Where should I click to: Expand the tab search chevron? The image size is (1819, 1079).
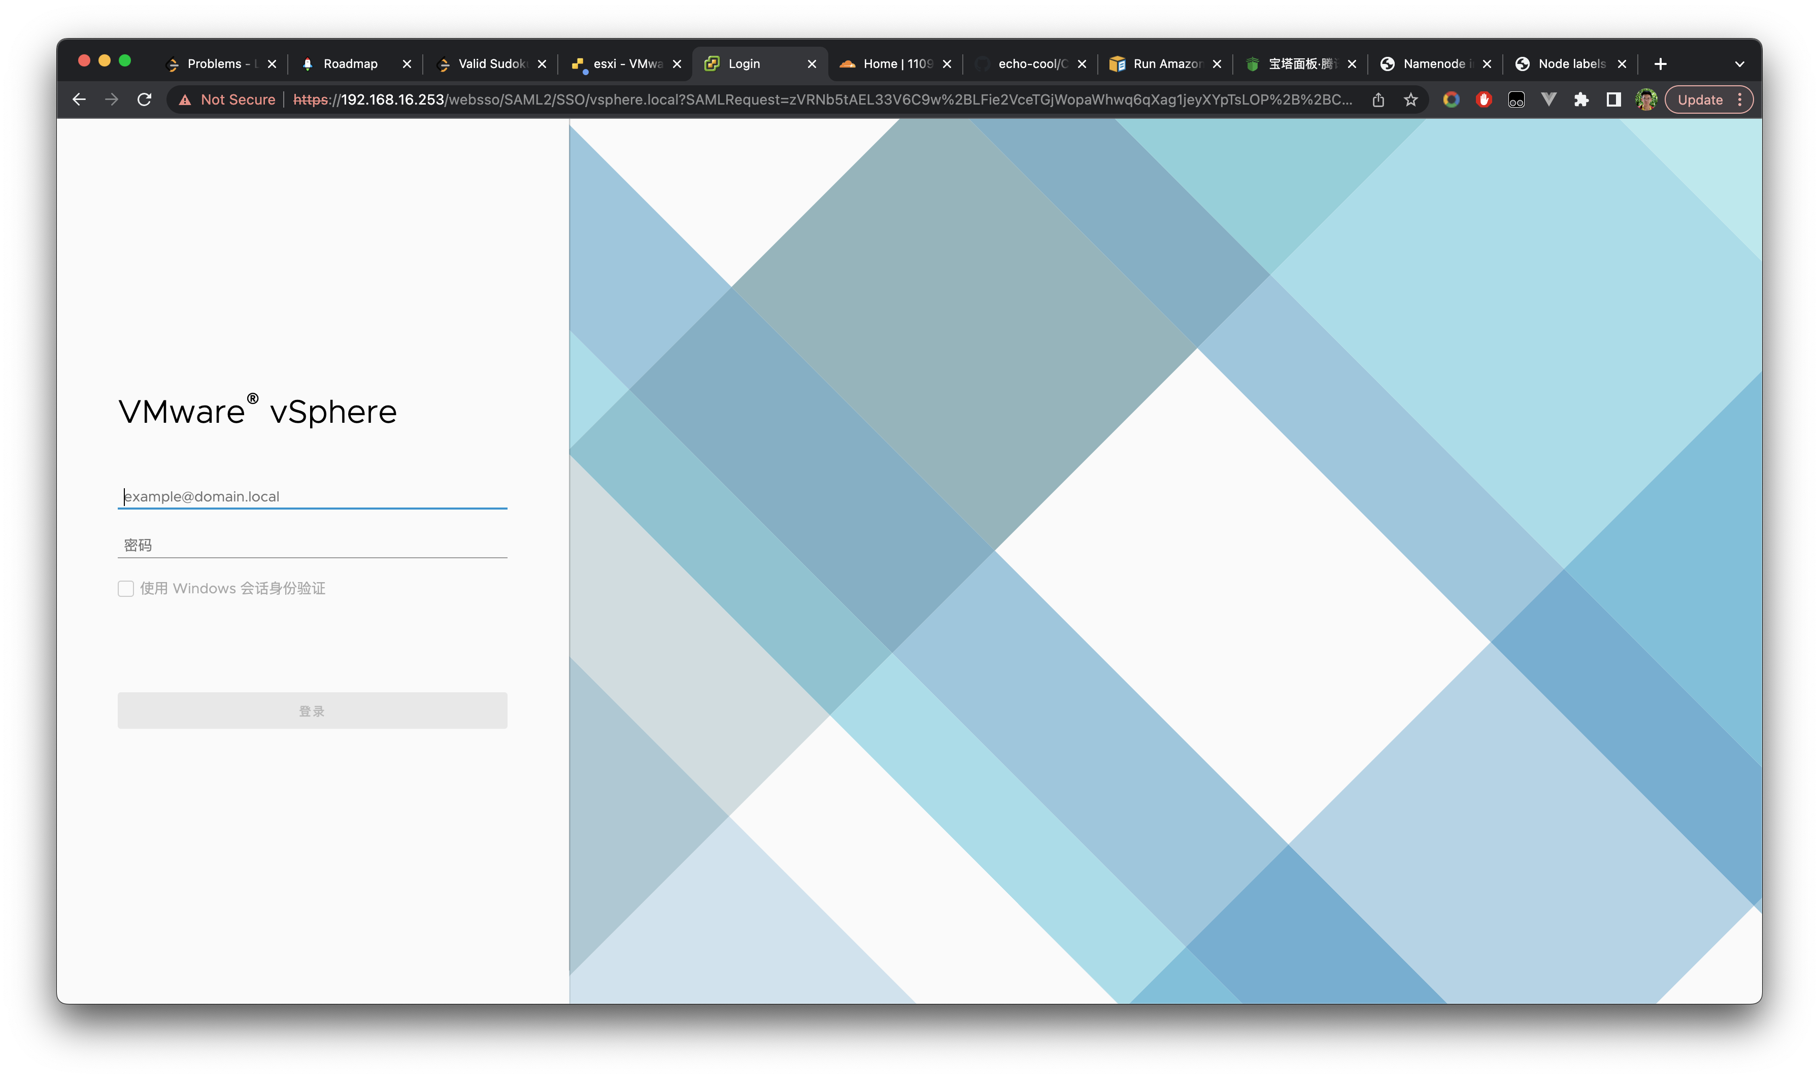coord(1740,64)
